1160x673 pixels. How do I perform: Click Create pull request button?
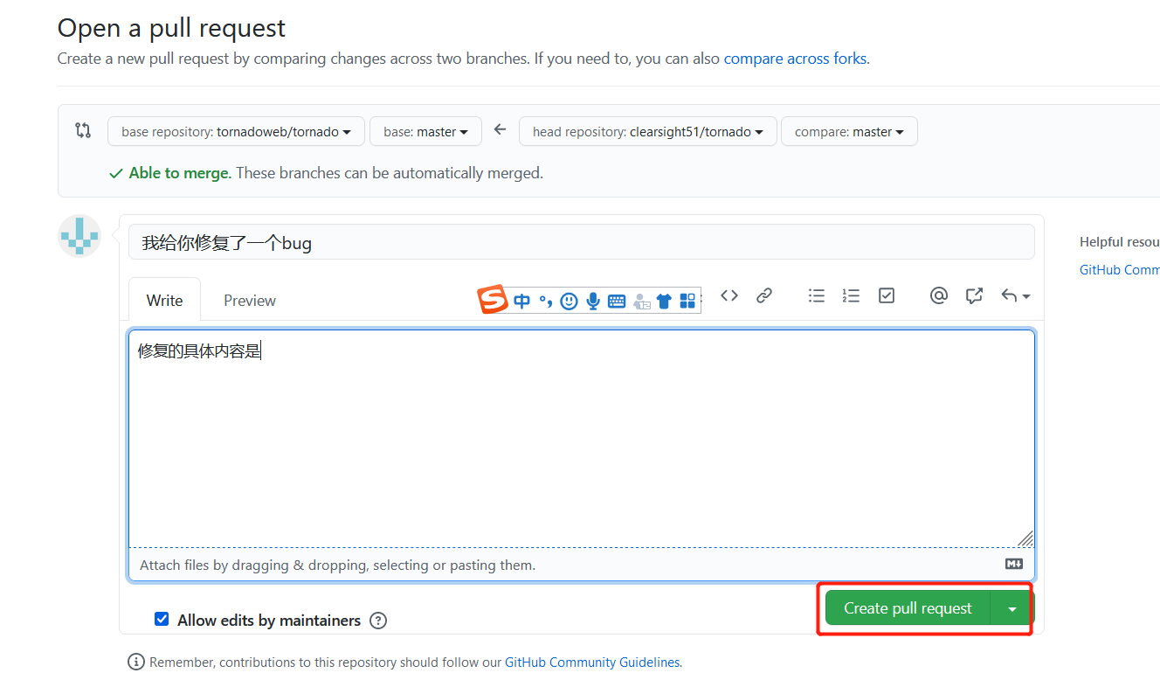pyautogui.click(x=908, y=608)
